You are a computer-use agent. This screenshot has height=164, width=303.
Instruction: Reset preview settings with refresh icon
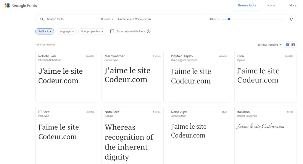tap(291, 19)
